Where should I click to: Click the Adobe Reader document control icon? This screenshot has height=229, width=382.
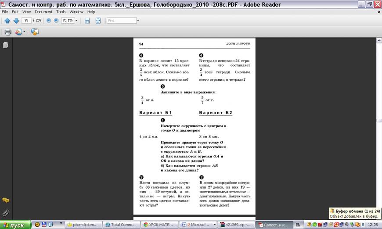point(3,4)
